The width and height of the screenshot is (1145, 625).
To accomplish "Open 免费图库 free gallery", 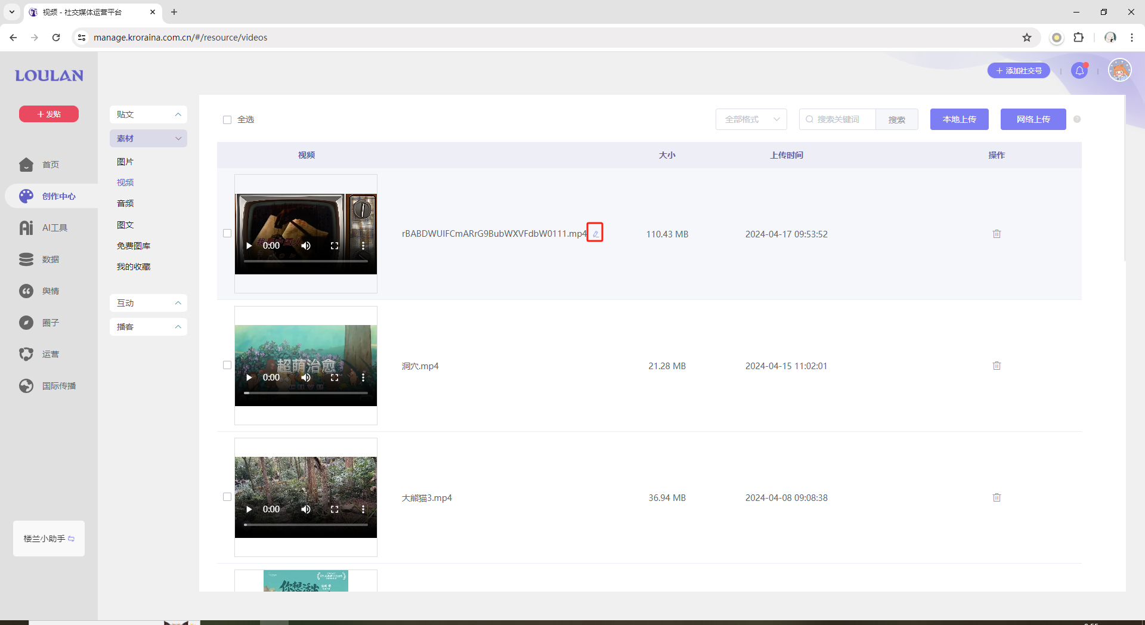I will (x=134, y=246).
